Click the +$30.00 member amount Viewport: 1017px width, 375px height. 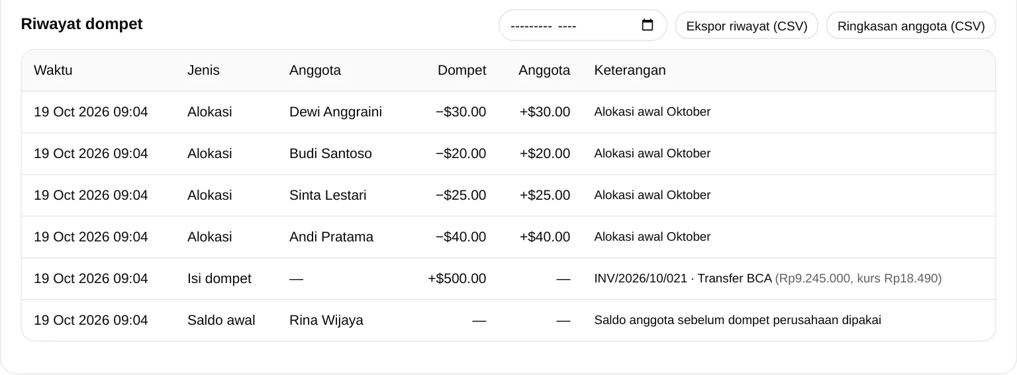(x=545, y=112)
